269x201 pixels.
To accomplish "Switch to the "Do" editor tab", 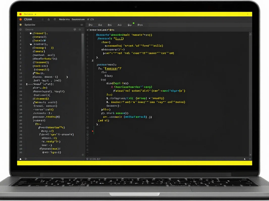I will (x=91, y=25).
